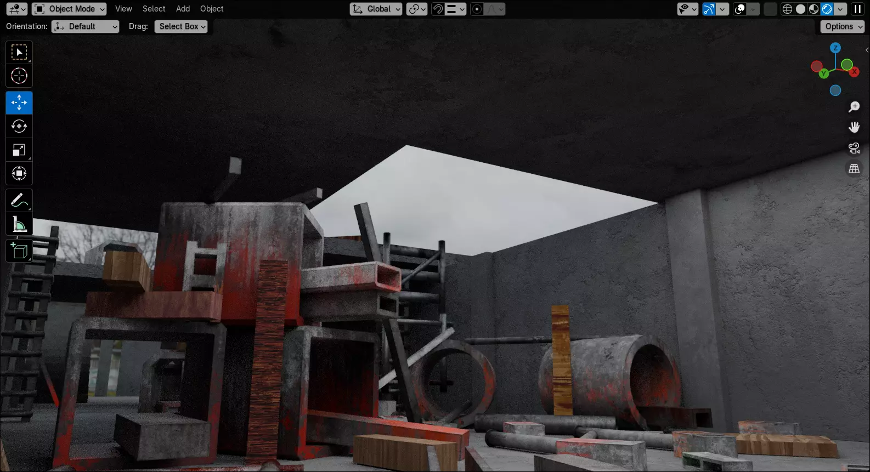Screen dimensions: 870x472
Task: Align view to the positive Y axis (green Y circle)
Action: click(823, 73)
